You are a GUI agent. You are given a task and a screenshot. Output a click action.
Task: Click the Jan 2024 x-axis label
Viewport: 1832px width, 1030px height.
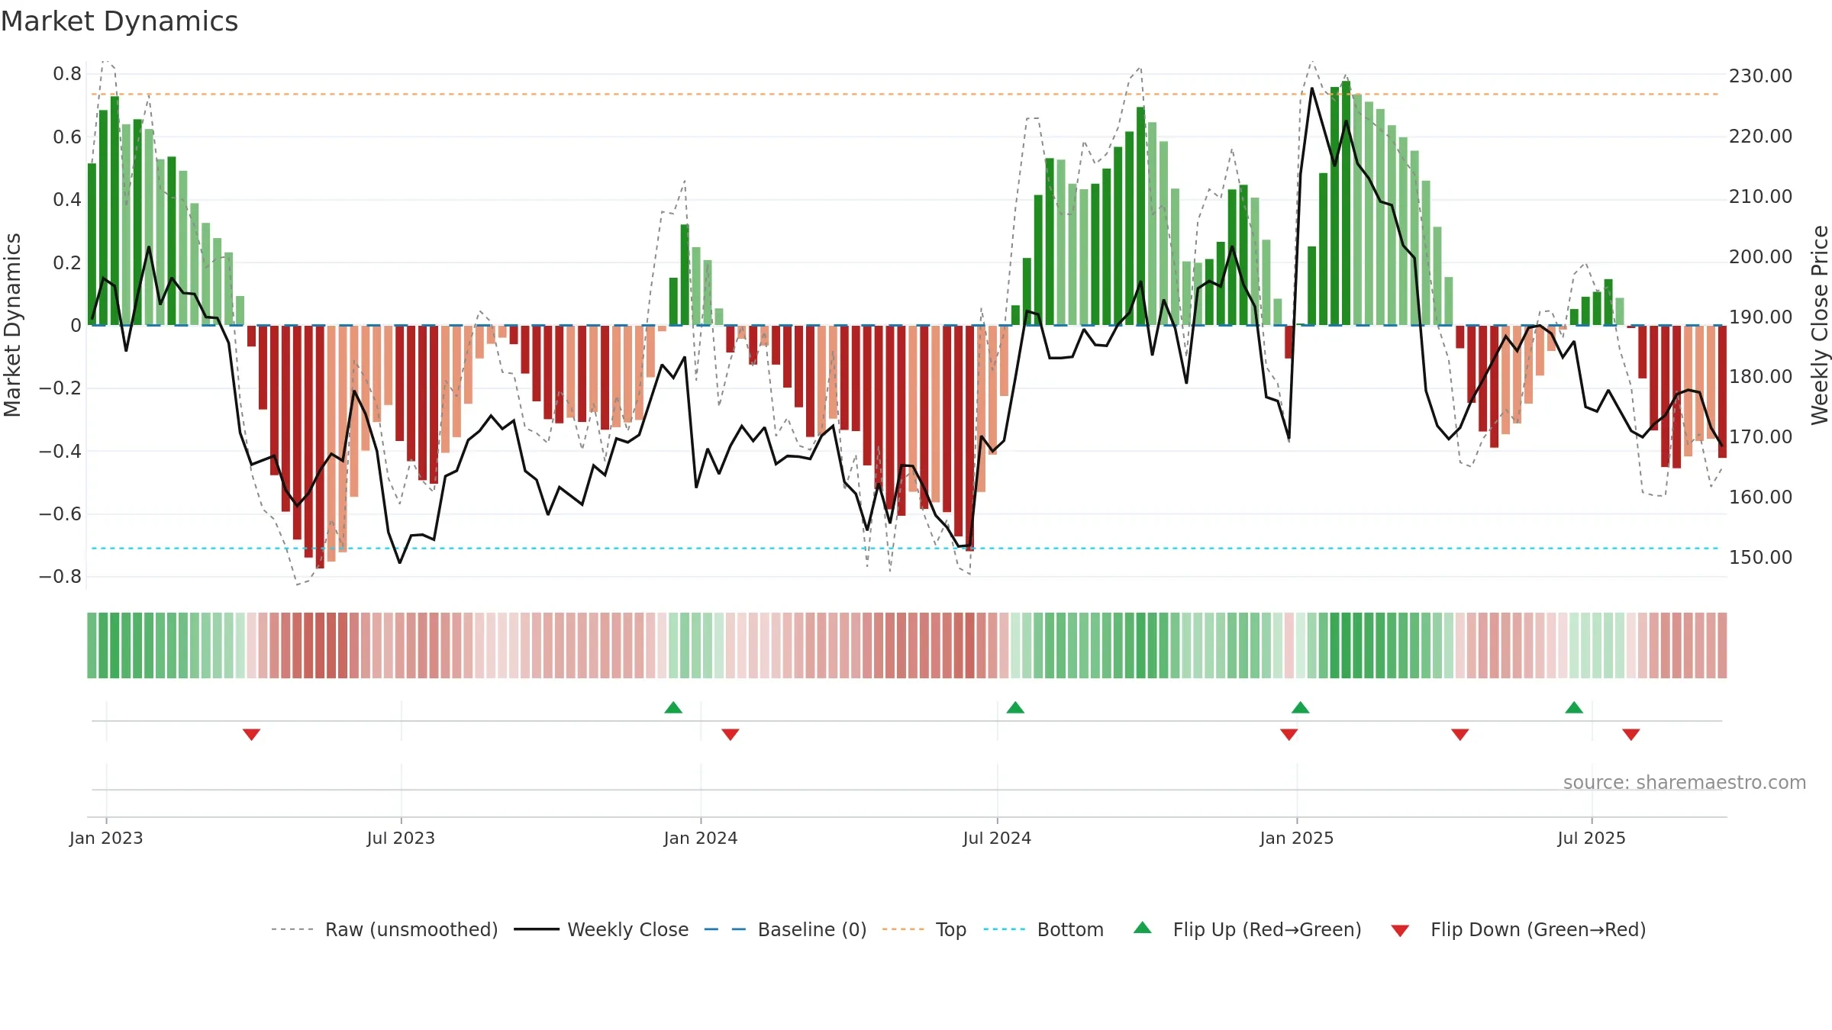tap(701, 838)
